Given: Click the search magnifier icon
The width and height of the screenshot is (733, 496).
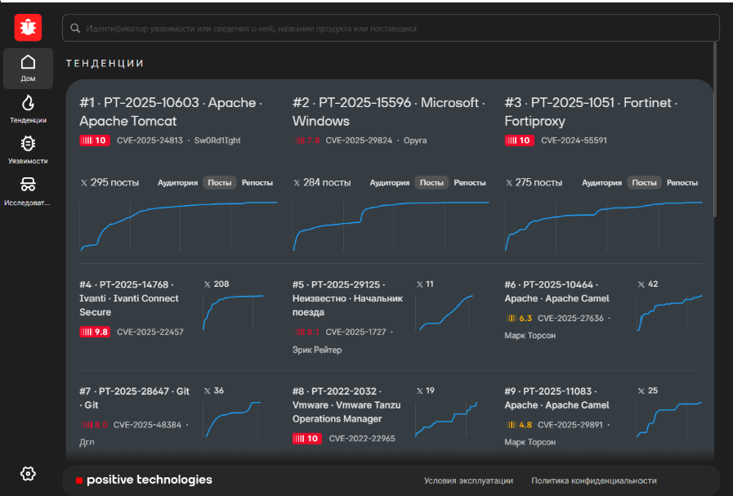Looking at the screenshot, I should 75,29.
